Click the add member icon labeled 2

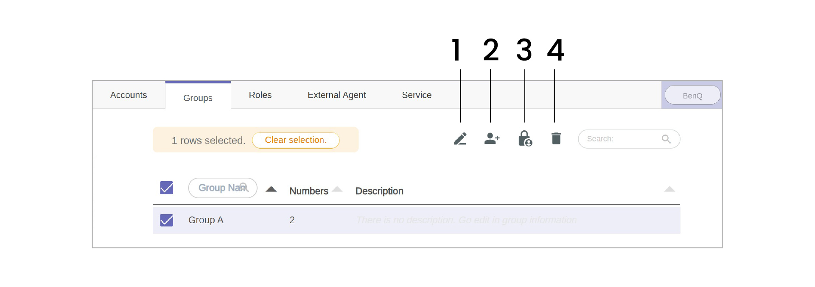coord(491,138)
